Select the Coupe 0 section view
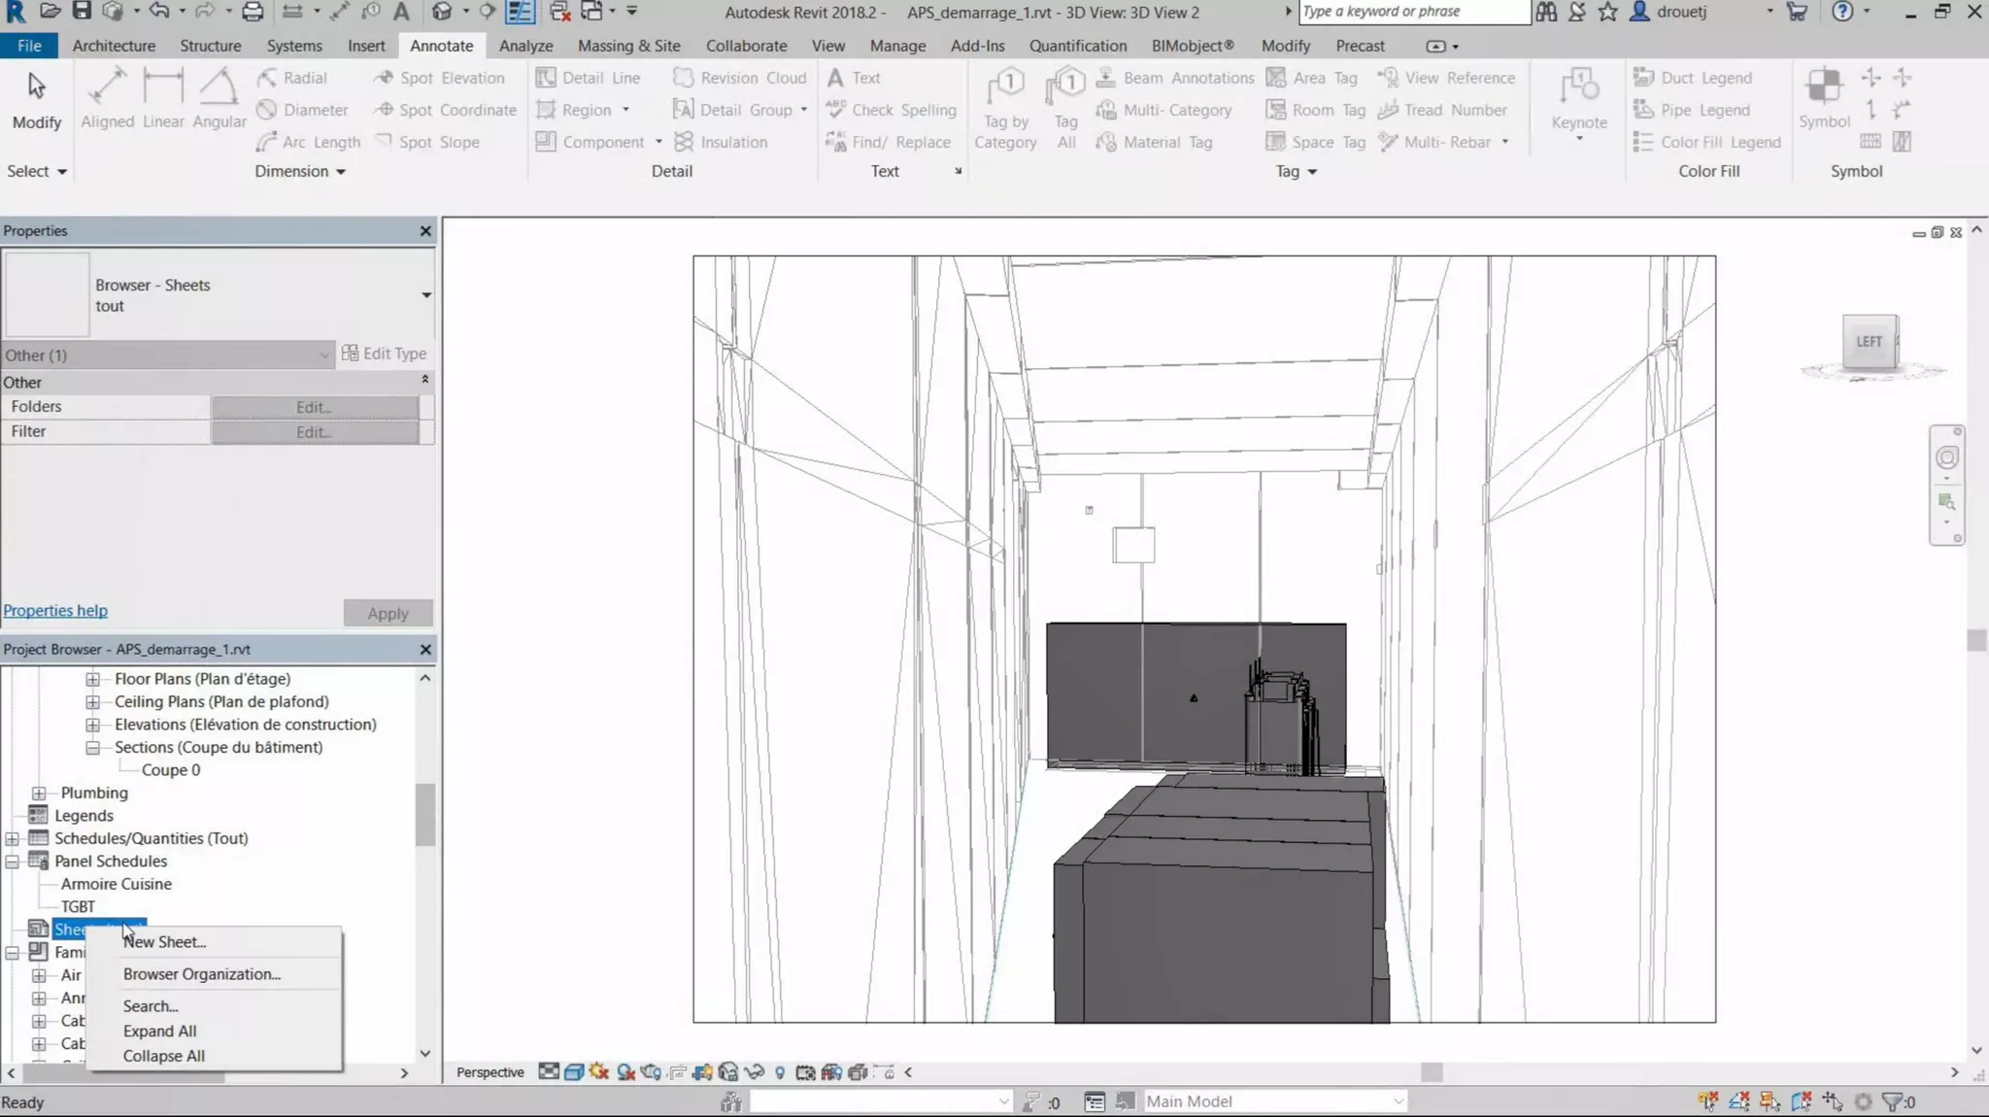Screen dimensions: 1989x1117 [171, 770]
